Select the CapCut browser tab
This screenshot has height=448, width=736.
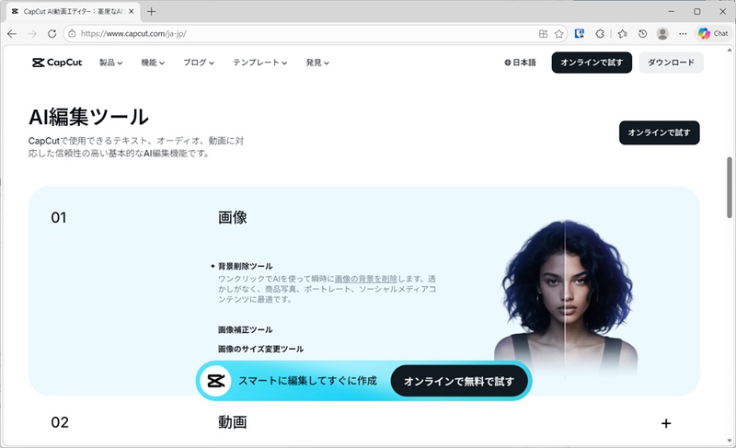pos(74,12)
